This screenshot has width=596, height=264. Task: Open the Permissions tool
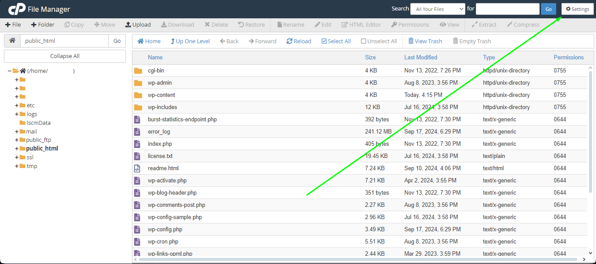point(410,24)
